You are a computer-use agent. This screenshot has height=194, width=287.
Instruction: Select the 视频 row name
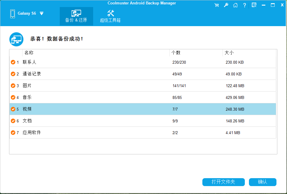point(27,109)
